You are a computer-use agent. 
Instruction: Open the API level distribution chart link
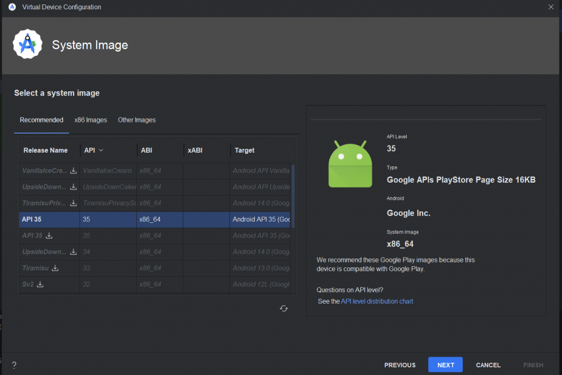click(x=377, y=301)
